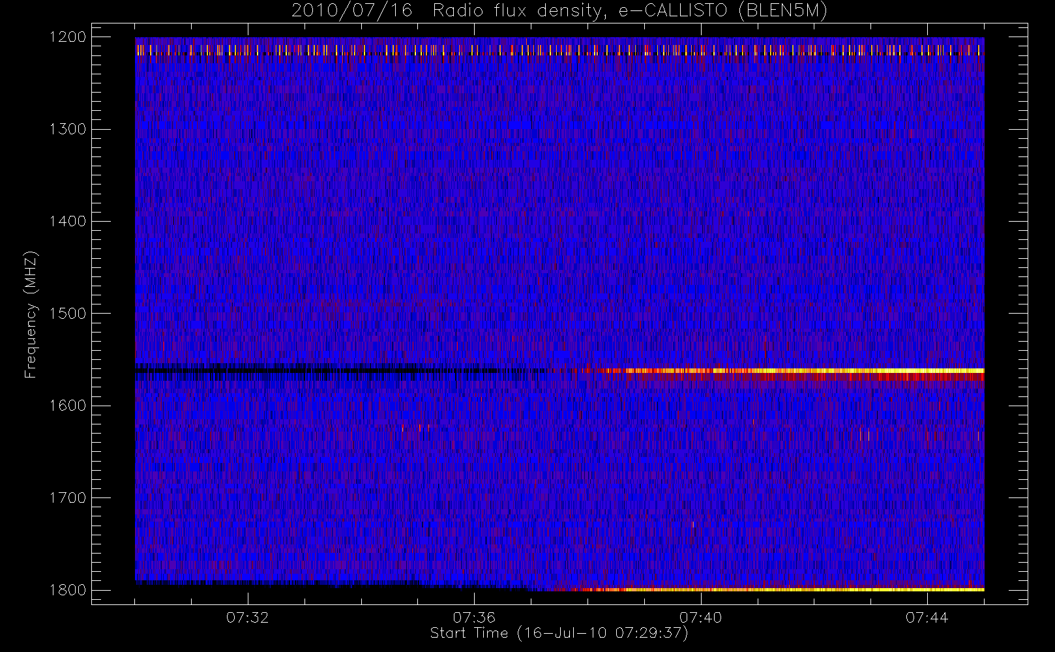This screenshot has width=1055, height=652.
Task: Select the "Frequency (MHZ)" y-axis label
Action: coord(31,314)
